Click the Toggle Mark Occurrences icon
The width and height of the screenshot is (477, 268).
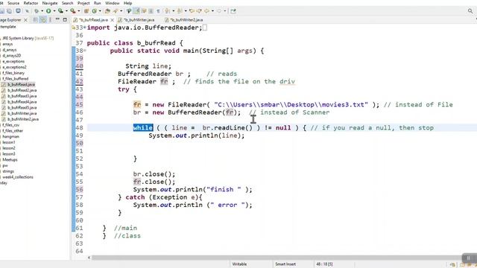[x=136, y=11]
